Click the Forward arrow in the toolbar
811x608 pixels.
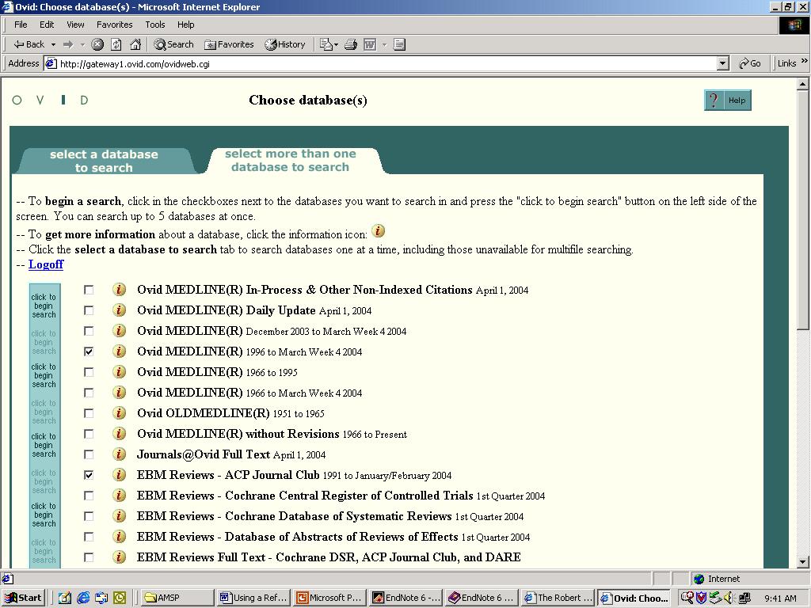click(x=68, y=44)
